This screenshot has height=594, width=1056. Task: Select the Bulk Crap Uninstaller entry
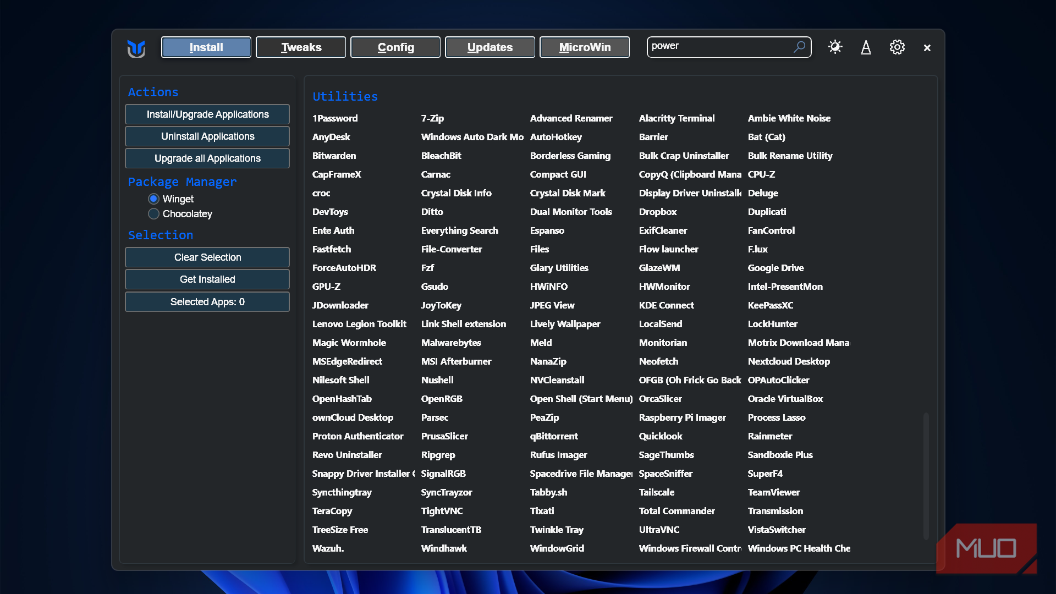(x=684, y=156)
